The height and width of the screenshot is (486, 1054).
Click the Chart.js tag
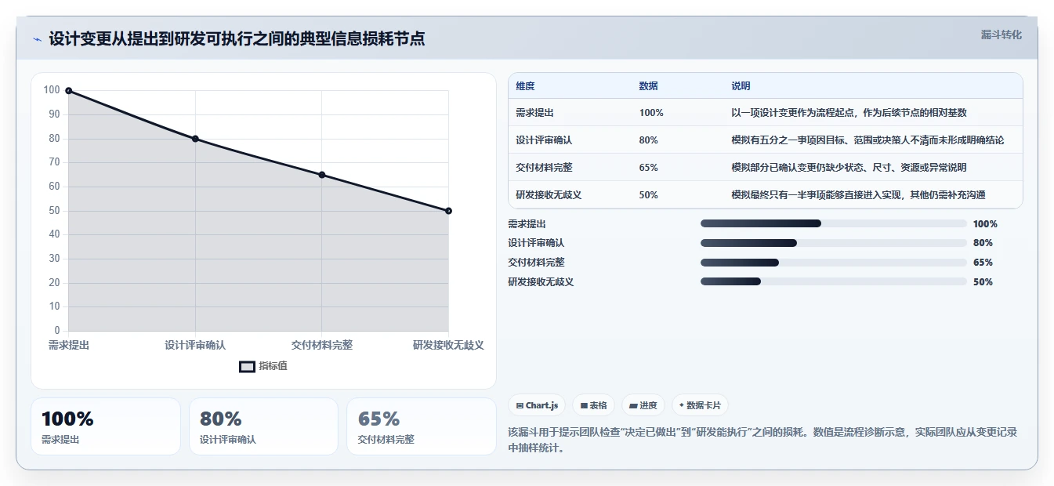click(537, 405)
